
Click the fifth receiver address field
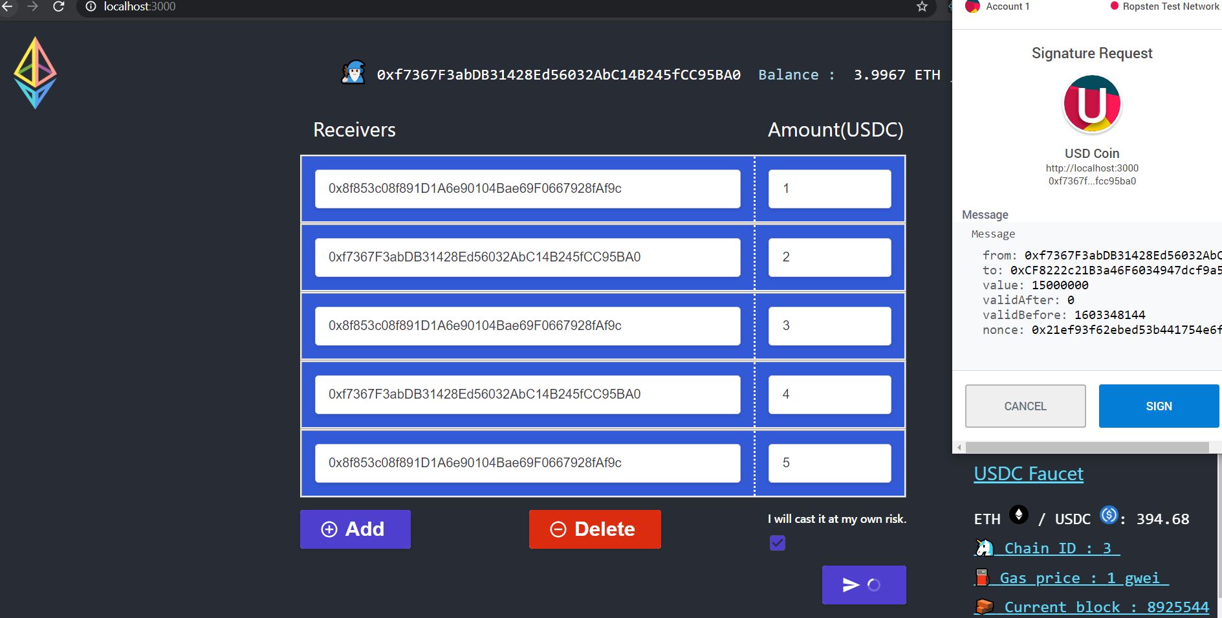coord(528,463)
